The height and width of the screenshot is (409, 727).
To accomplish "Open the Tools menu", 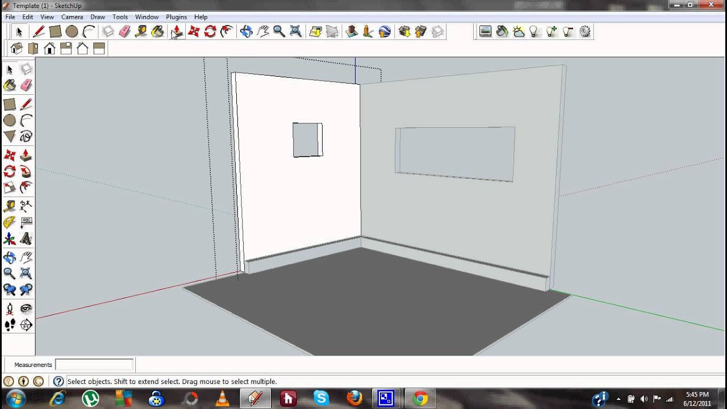I will [120, 17].
